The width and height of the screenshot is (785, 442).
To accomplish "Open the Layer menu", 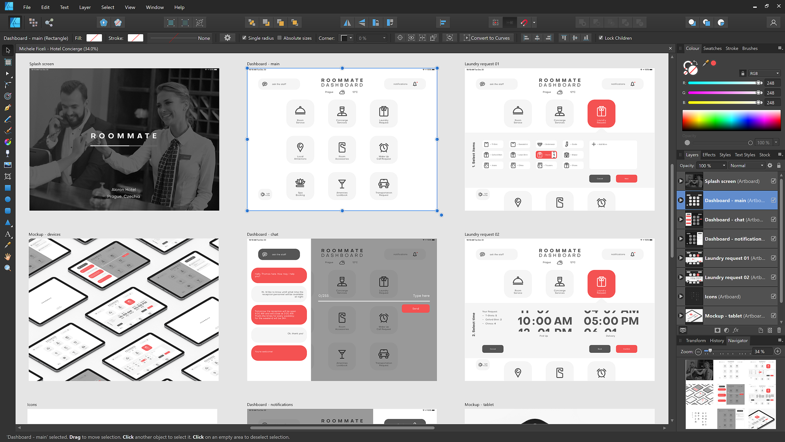I will 85,7.
